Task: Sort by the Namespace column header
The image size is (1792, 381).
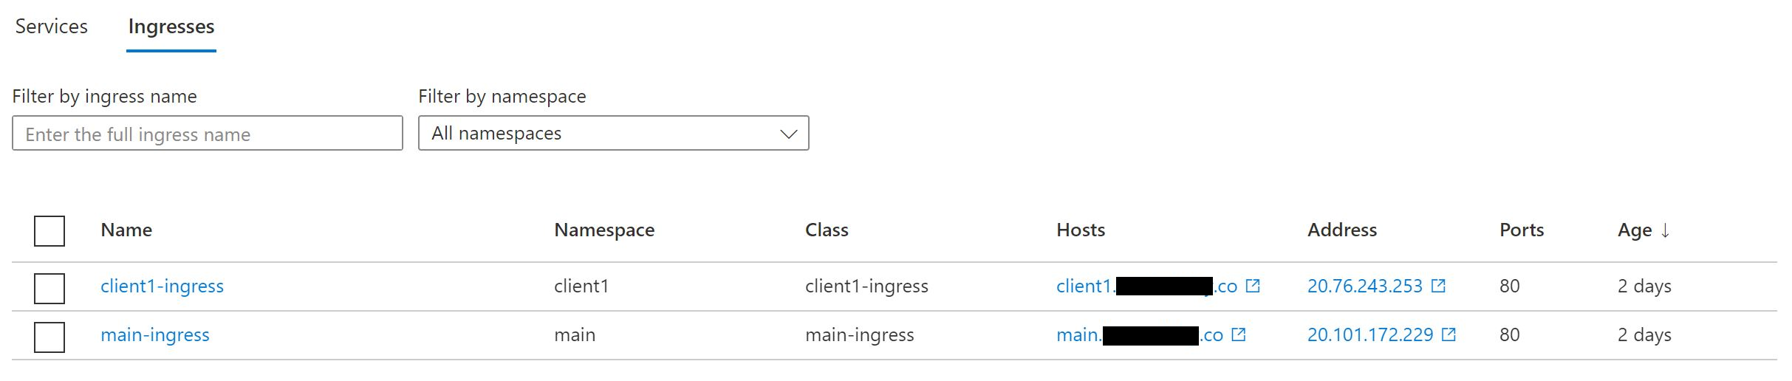Action: (x=604, y=230)
